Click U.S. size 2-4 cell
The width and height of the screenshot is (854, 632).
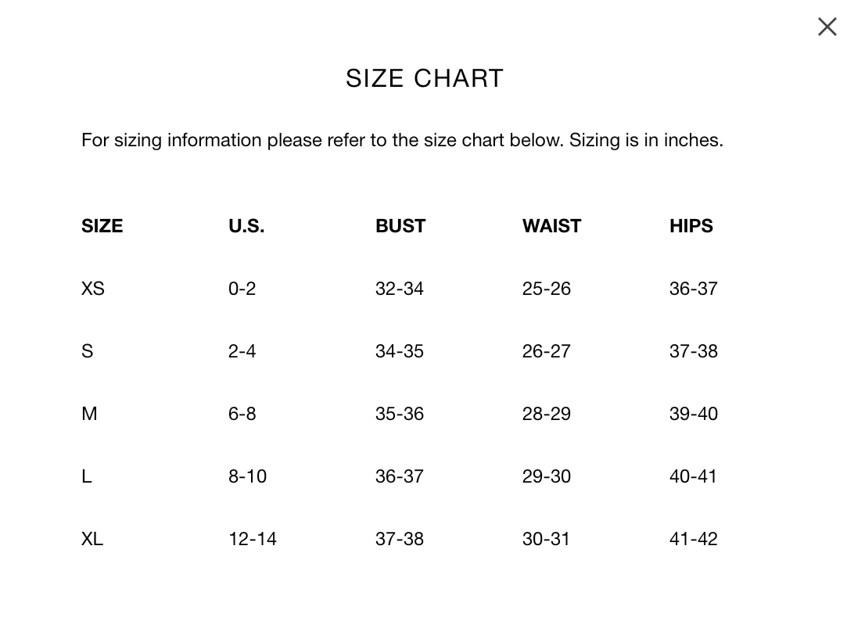click(x=242, y=351)
